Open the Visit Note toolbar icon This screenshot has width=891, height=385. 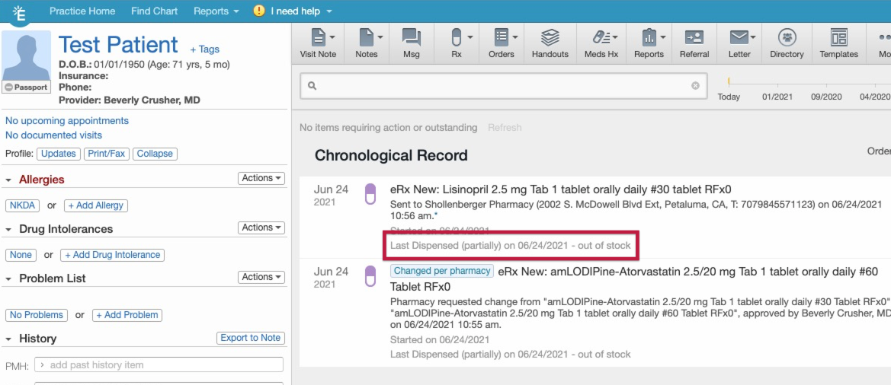coord(318,43)
